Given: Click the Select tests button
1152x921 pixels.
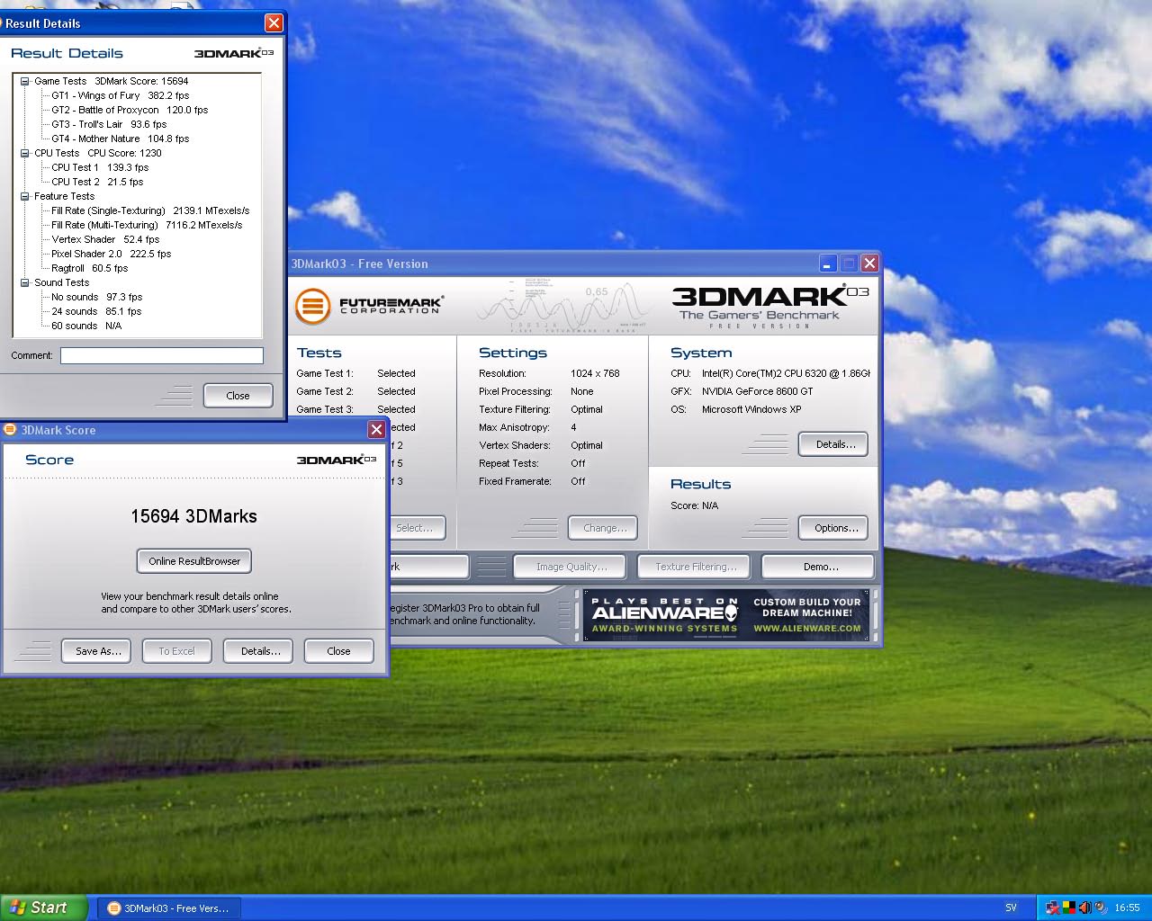Looking at the screenshot, I should pos(418,528).
